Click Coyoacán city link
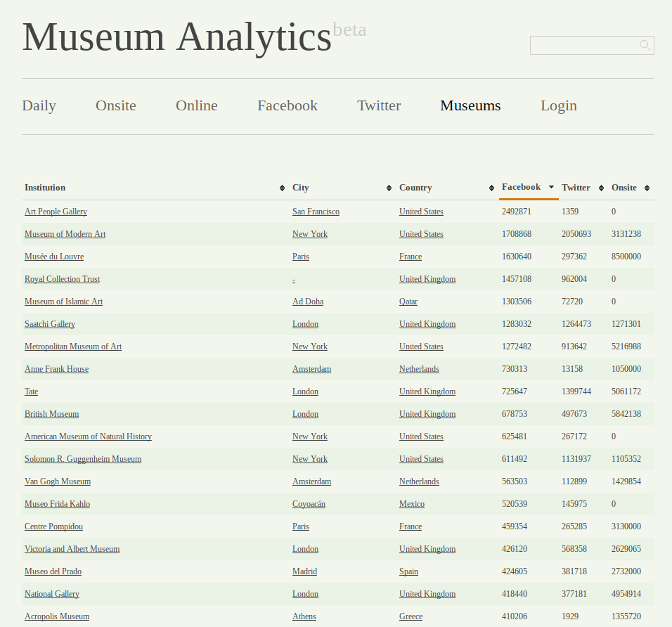672x627 pixels. 309,504
